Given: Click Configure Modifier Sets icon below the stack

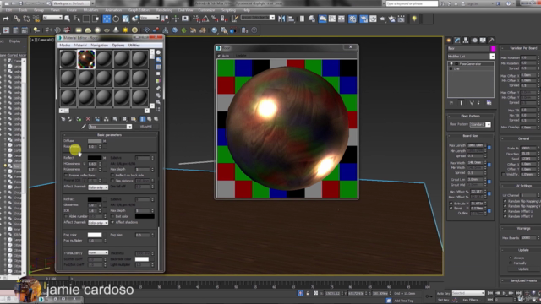Looking at the screenshot, I should (x=489, y=103).
